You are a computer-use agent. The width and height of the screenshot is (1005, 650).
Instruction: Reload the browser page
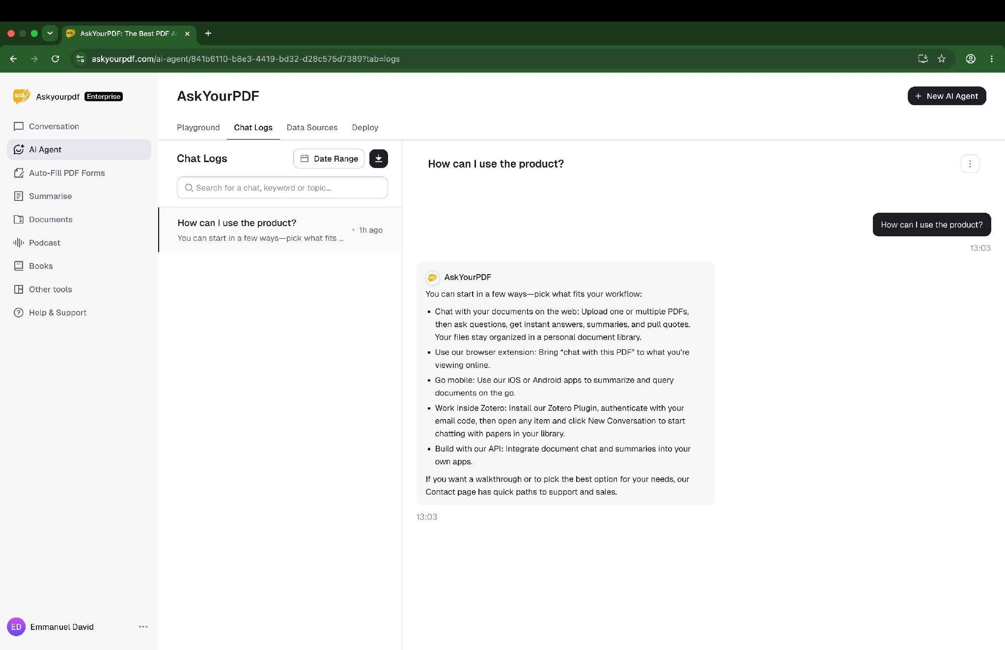click(55, 59)
